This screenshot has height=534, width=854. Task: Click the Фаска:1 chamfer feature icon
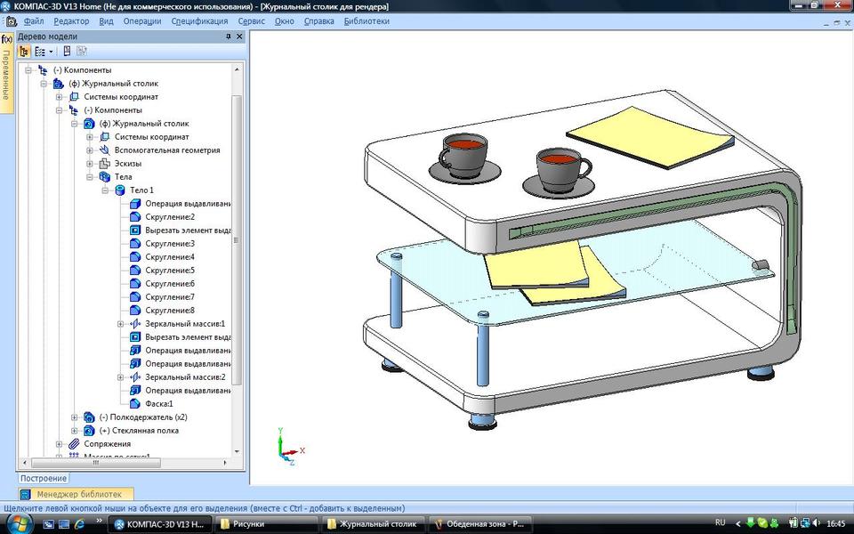click(136, 403)
